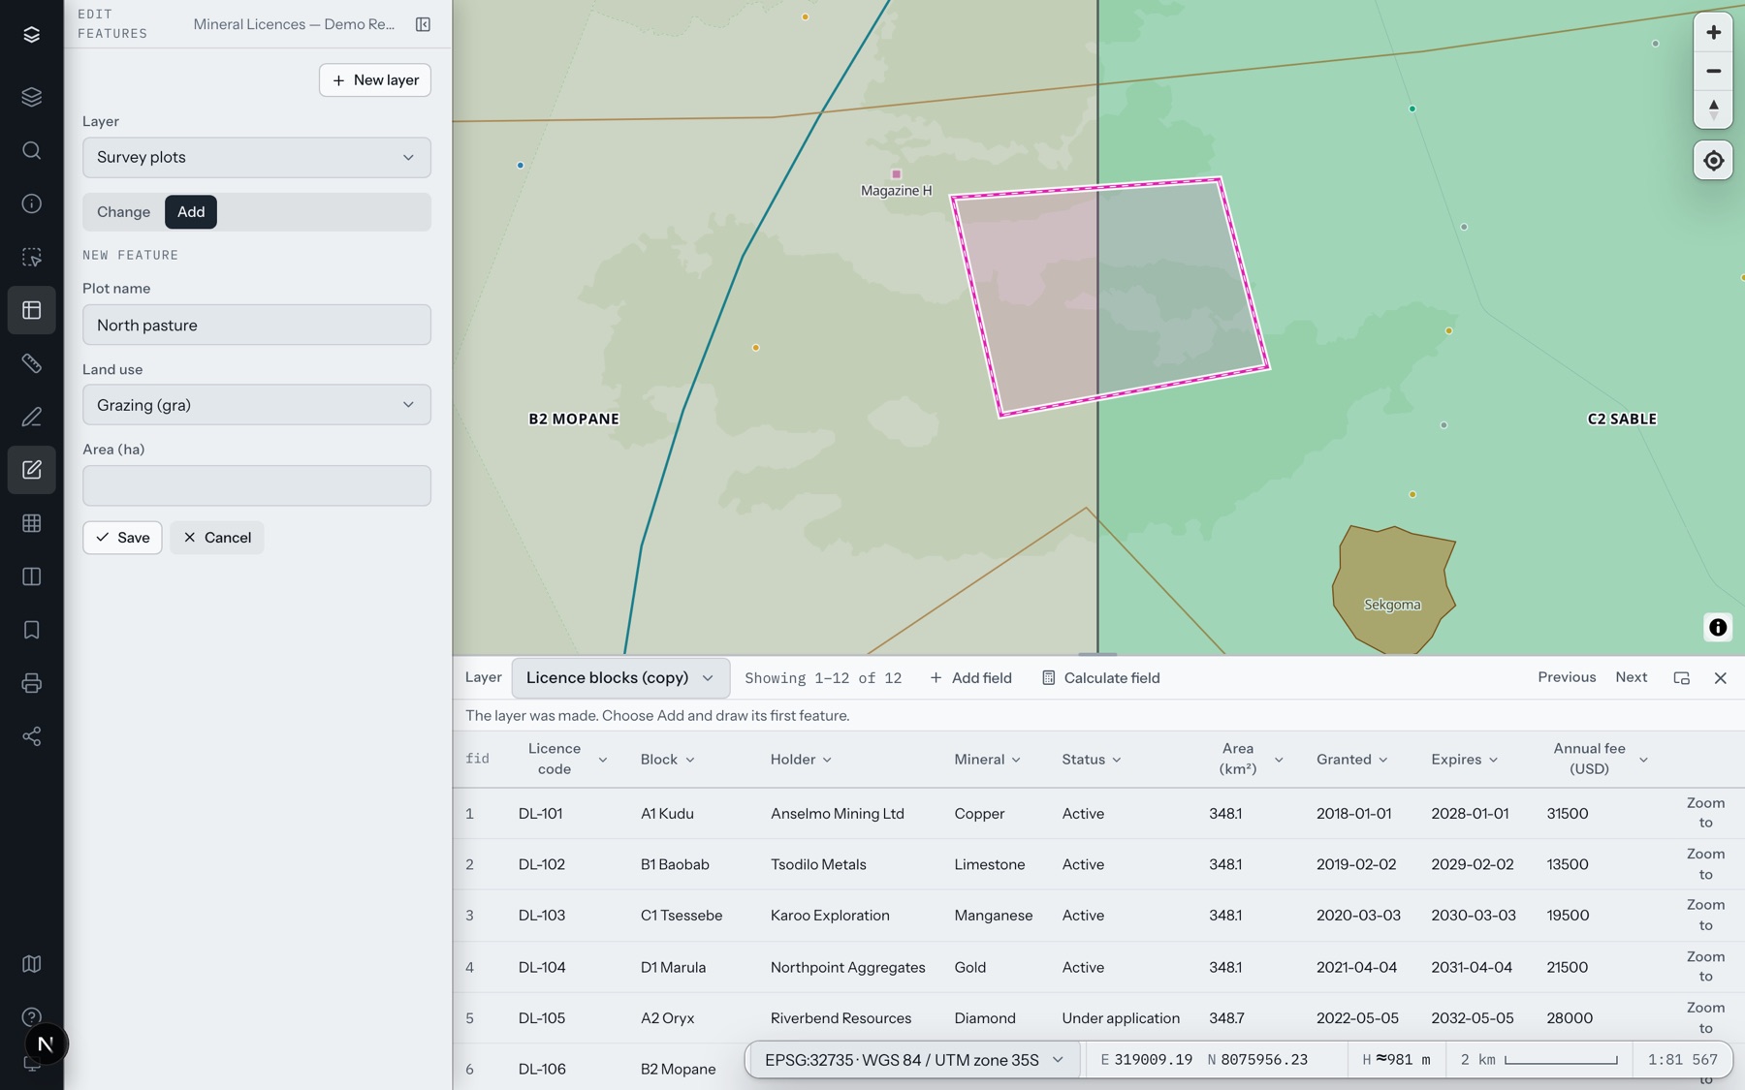
Task: Save the new feature
Action: (x=122, y=538)
